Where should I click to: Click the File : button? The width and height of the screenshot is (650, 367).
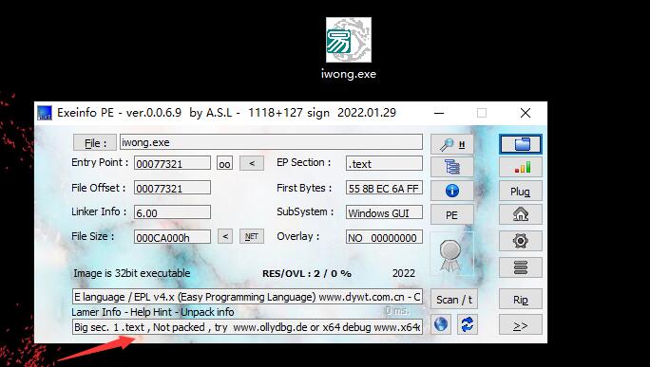tap(95, 143)
